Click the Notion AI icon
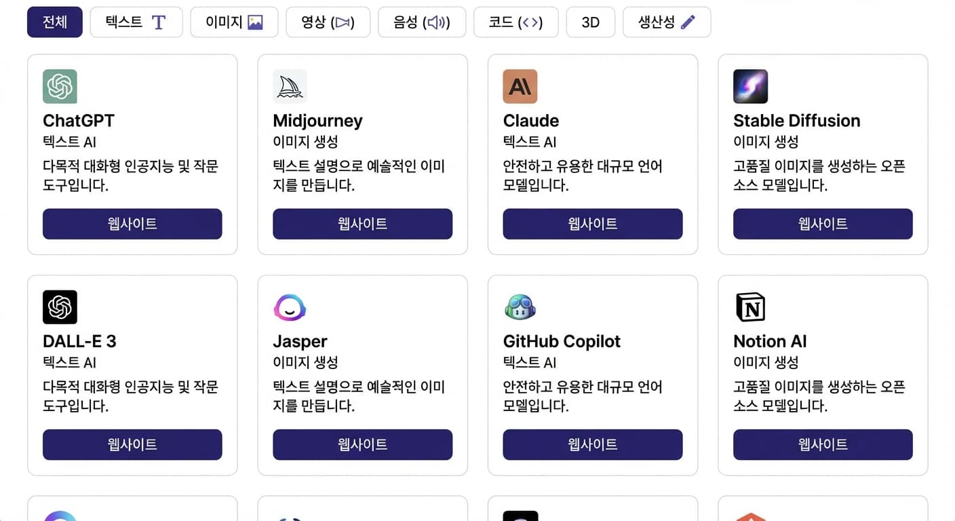Image resolution: width=955 pixels, height=521 pixels. coord(750,307)
